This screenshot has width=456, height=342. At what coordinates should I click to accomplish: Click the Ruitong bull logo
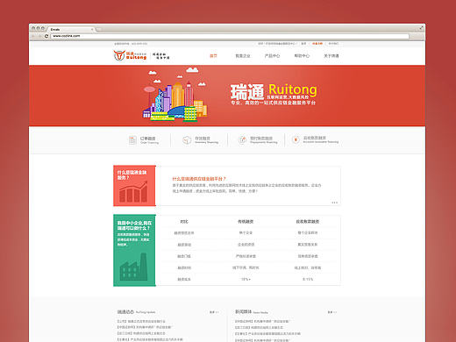[119, 55]
